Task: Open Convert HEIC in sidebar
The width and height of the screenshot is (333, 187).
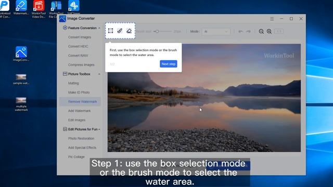Action: tap(78, 46)
